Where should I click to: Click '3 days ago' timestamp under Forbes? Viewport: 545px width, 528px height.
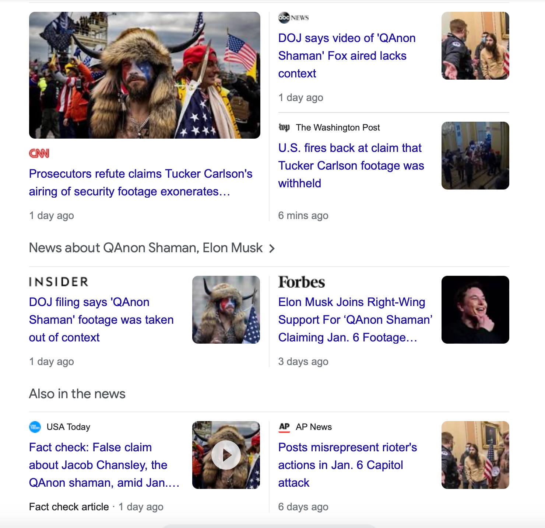point(303,362)
